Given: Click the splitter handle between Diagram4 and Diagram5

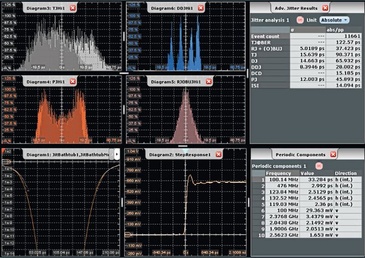Looking at the screenshot, I should pyautogui.click(x=124, y=109).
